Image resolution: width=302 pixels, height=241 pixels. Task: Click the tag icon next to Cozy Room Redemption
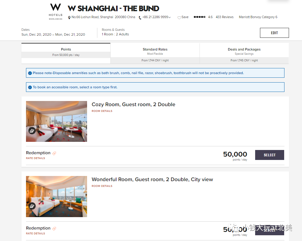(54, 153)
